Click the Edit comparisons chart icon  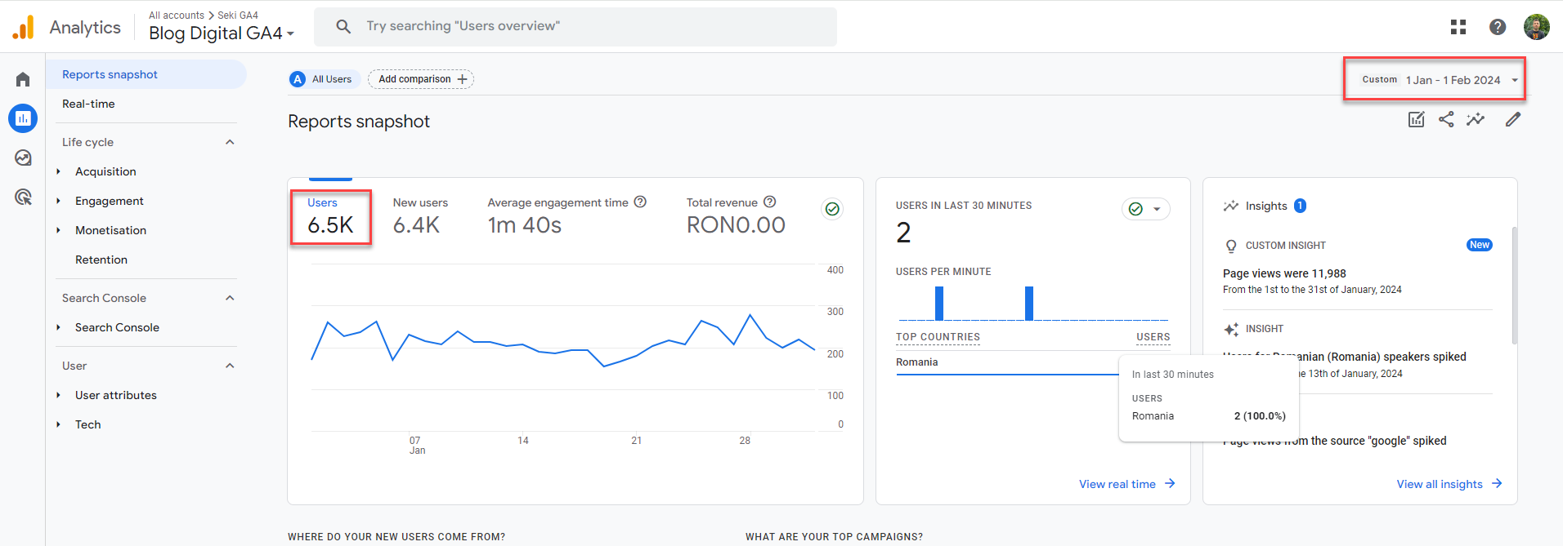coord(1416,120)
